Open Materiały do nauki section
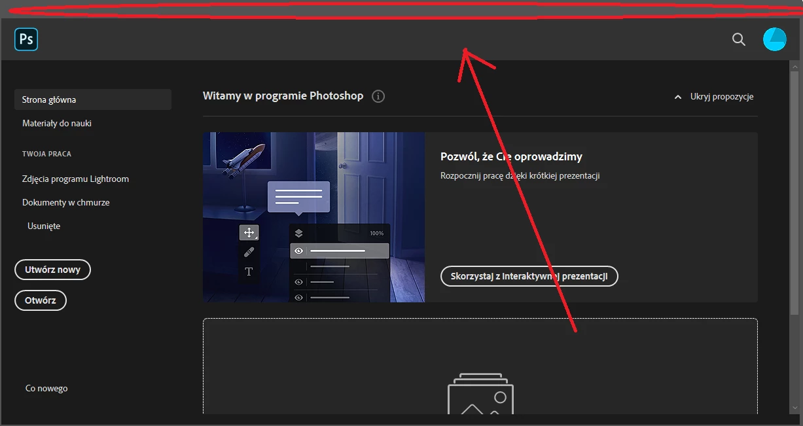The image size is (803, 426). pos(57,123)
